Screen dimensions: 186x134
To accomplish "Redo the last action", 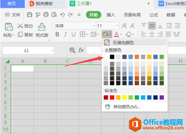I will pos(70,15).
